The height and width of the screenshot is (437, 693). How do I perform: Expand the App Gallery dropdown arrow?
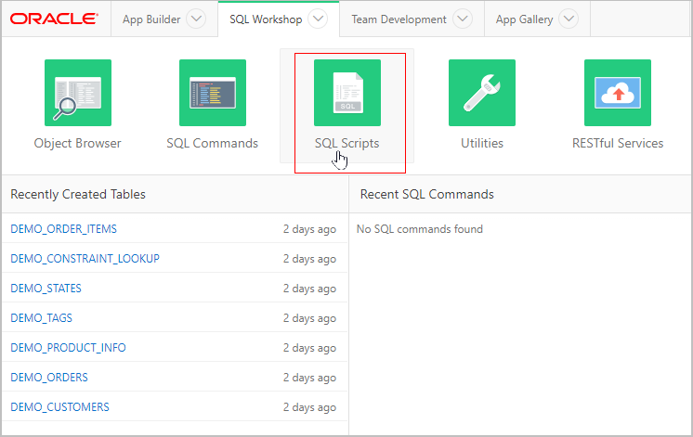click(x=569, y=19)
